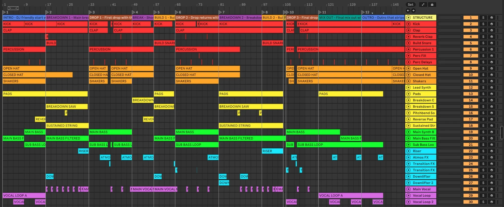The height and width of the screenshot is (207, 504).
Task: Click the Pitchbend track title
Action: click(424, 113)
